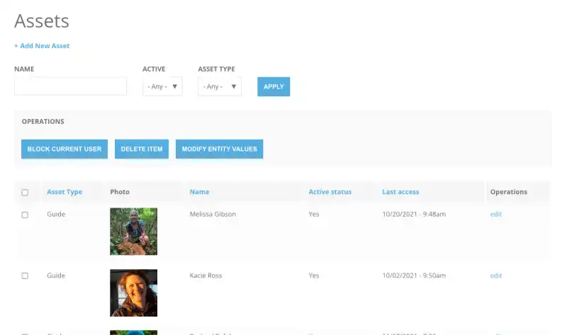This screenshot has width=567, height=335.
Task: Sort table by Active status column
Action: point(330,192)
